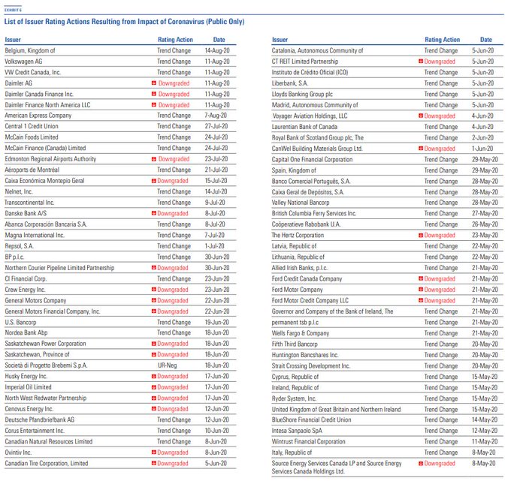Click the downgrade icon for Cenovus Energy Inc.

pyautogui.click(x=154, y=409)
